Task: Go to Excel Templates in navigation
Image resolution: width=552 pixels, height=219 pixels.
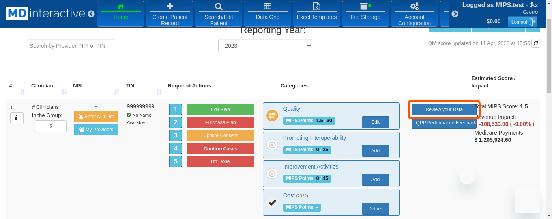Action: pyautogui.click(x=316, y=14)
